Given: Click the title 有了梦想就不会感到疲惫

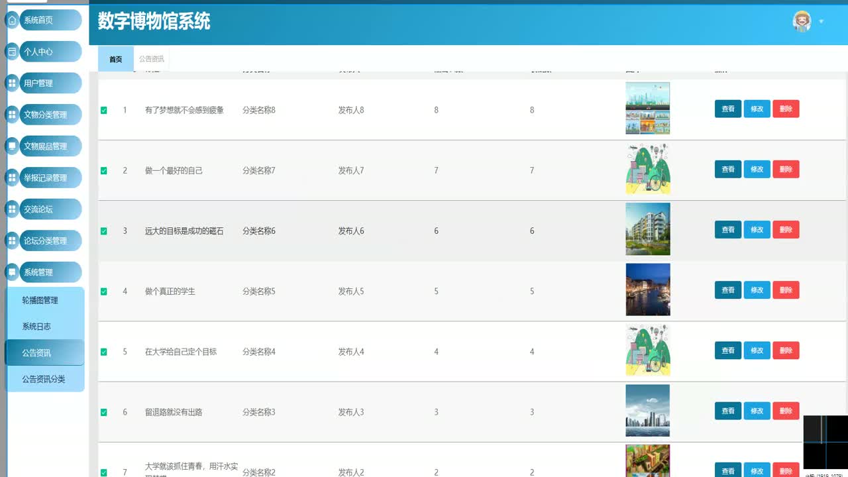Looking at the screenshot, I should [x=184, y=110].
